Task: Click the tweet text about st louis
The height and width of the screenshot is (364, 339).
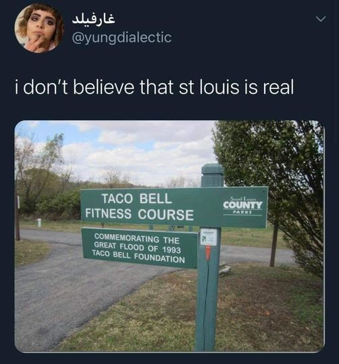Action: tap(155, 87)
